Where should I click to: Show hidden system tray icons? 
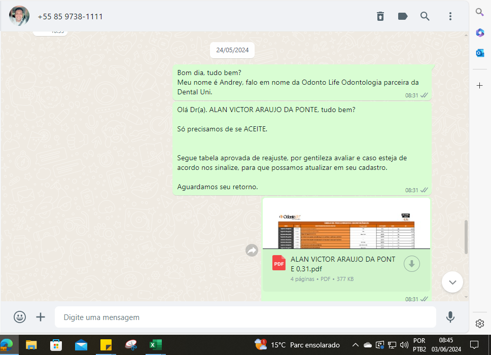pyautogui.click(x=355, y=345)
